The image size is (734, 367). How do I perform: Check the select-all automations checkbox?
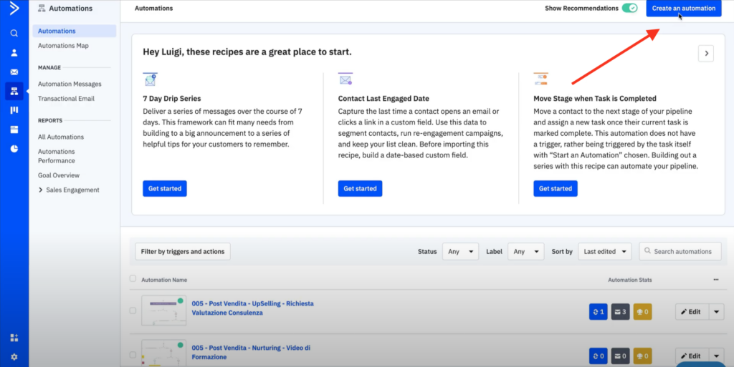click(133, 279)
